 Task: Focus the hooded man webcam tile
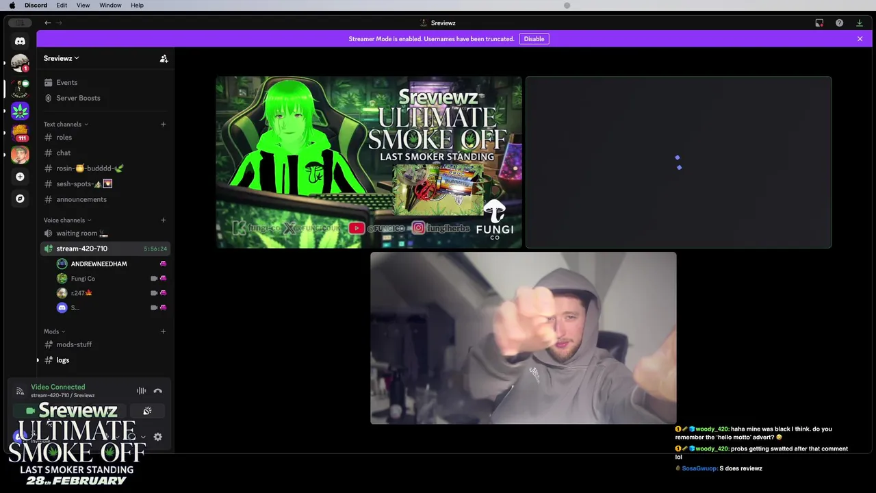point(524,338)
